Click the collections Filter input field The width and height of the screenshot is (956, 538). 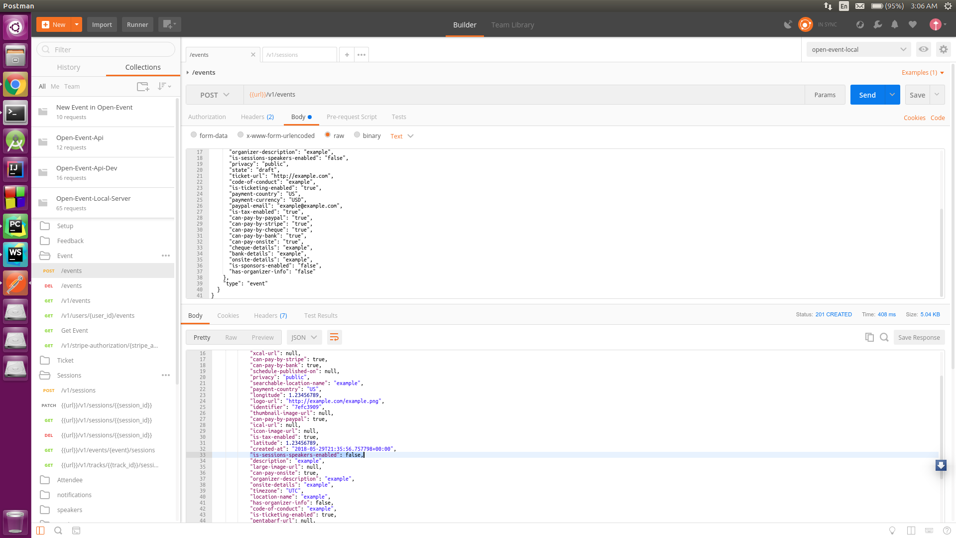106,49
